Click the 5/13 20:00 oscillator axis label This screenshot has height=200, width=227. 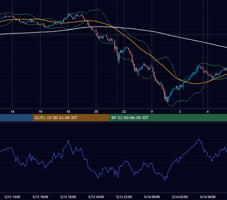(96, 197)
